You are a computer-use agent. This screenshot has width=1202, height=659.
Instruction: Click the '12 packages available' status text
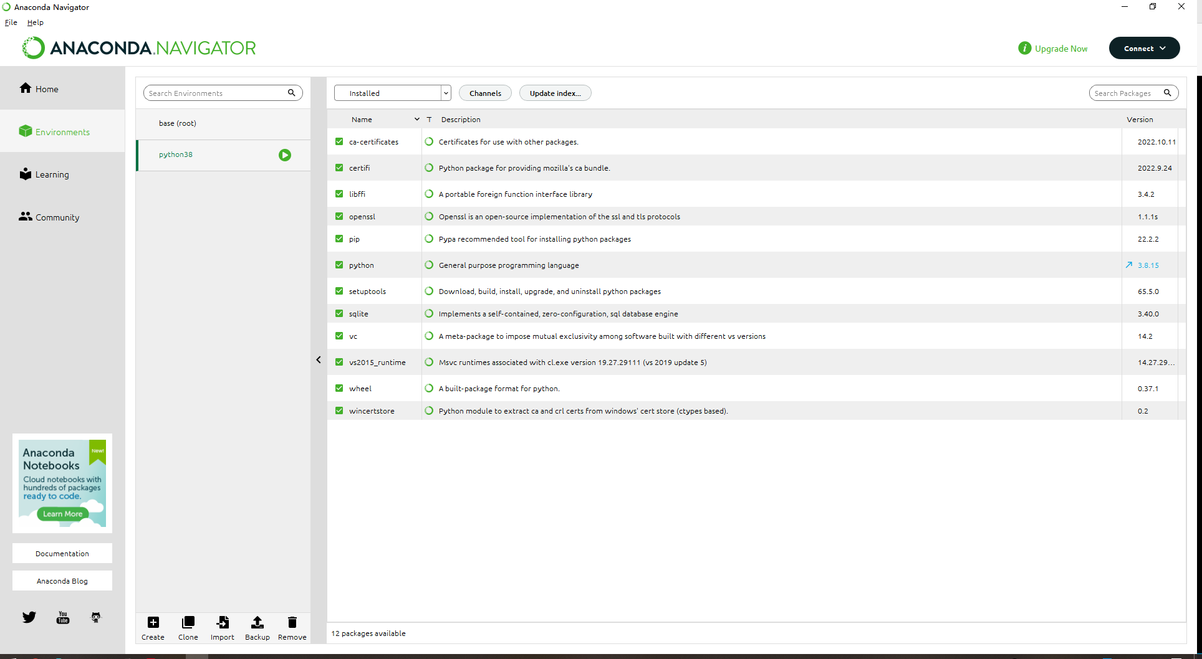(368, 633)
